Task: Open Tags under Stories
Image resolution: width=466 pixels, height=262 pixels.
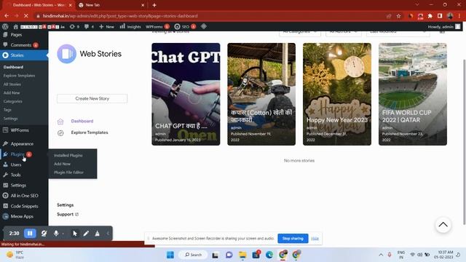Action: [7, 110]
